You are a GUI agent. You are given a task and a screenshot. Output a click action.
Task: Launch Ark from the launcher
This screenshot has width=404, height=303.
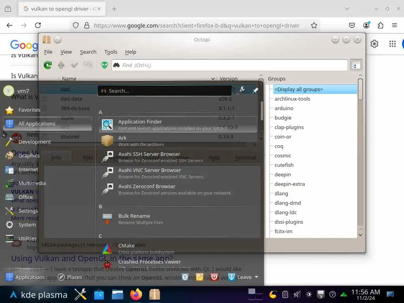[178, 141]
